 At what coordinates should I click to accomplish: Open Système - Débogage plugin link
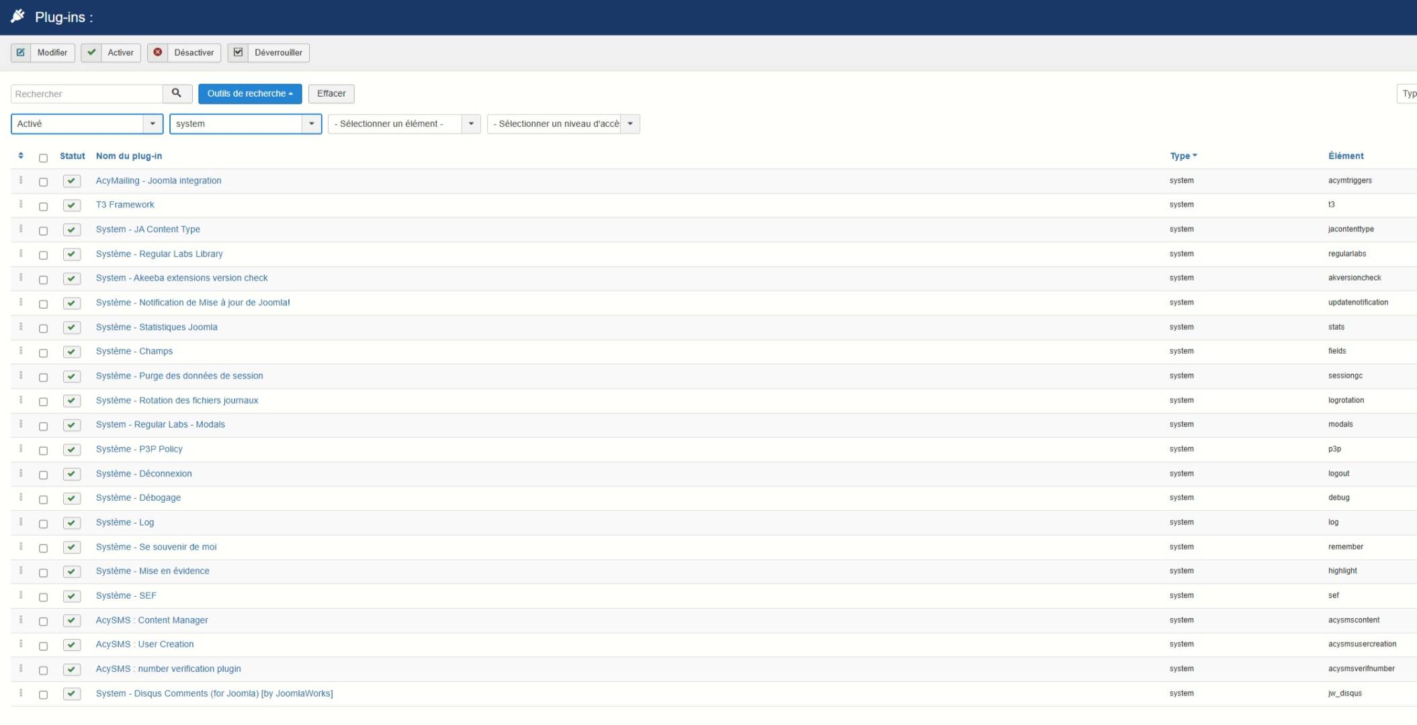138,497
